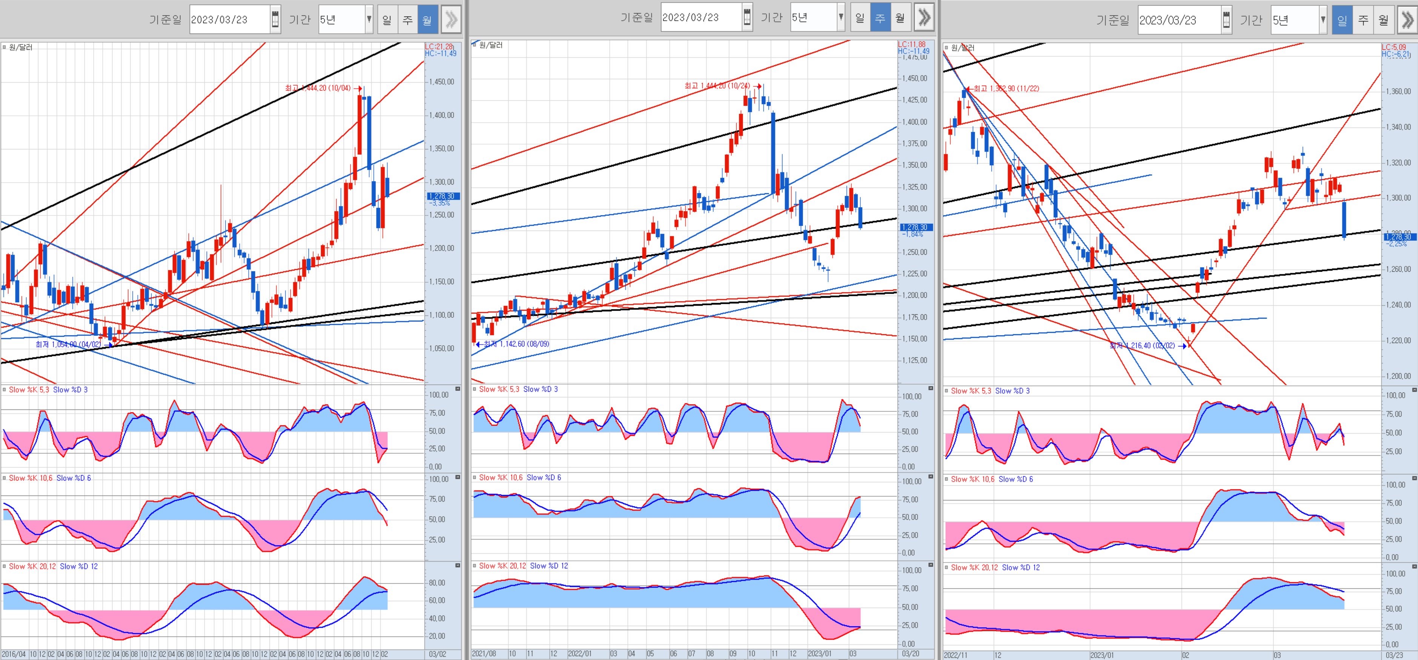This screenshot has height=660, width=1418.
Task: Click 원/달러 legend label in left chart
Action: click(x=20, y=47)
